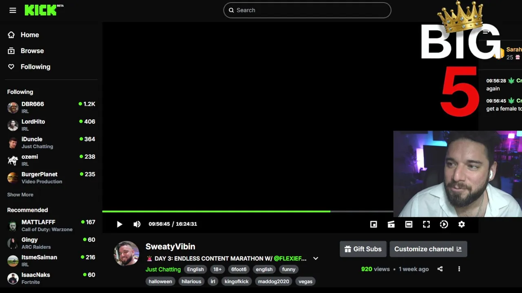Select the halloween tag
The width and height of the screenshot is (522, 293).
[160, 282]
